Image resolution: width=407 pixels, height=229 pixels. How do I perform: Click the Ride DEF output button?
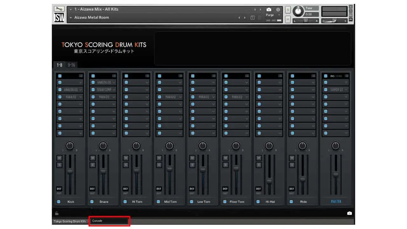coord(292,189)
